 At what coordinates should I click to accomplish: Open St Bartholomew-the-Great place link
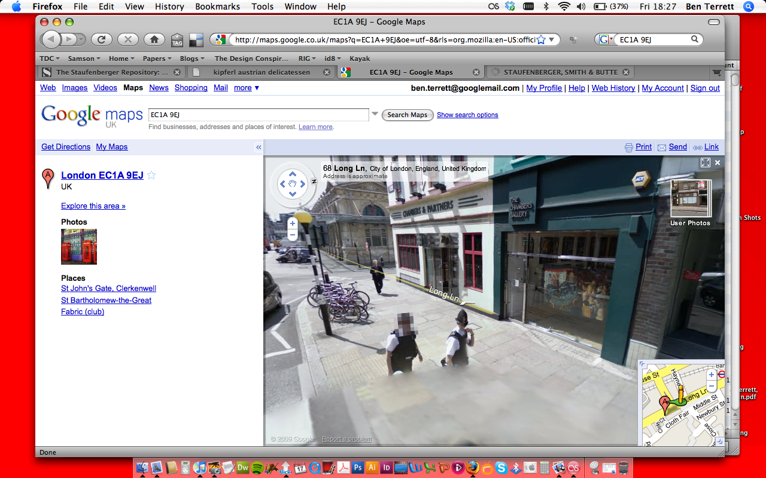(106, 300)
